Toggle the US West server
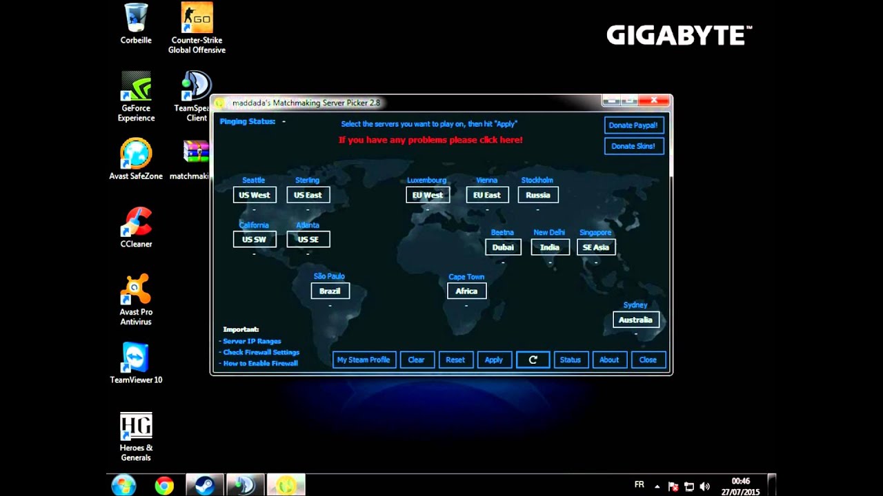This screenshot has width=883, height=496. point(255,195)
